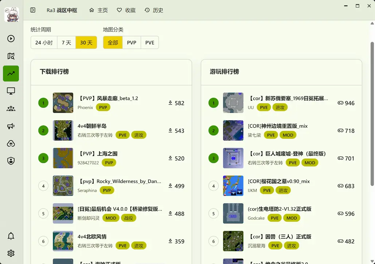
Task: Open map 【cor】困兽（三人）正式版
Action: (x=280, y=237)
